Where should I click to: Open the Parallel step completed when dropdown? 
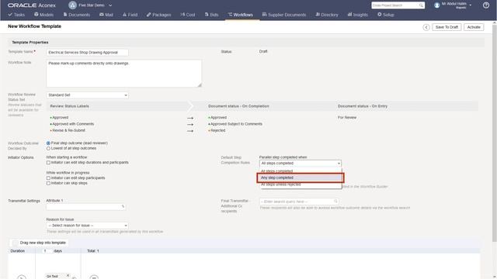click(x=301, y=164)
